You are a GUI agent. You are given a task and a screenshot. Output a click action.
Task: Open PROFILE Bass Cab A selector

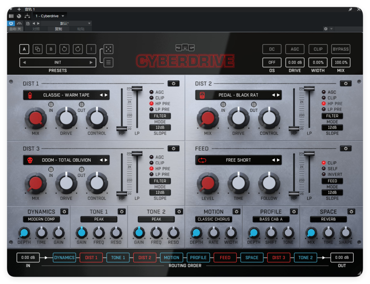[271, 219]
